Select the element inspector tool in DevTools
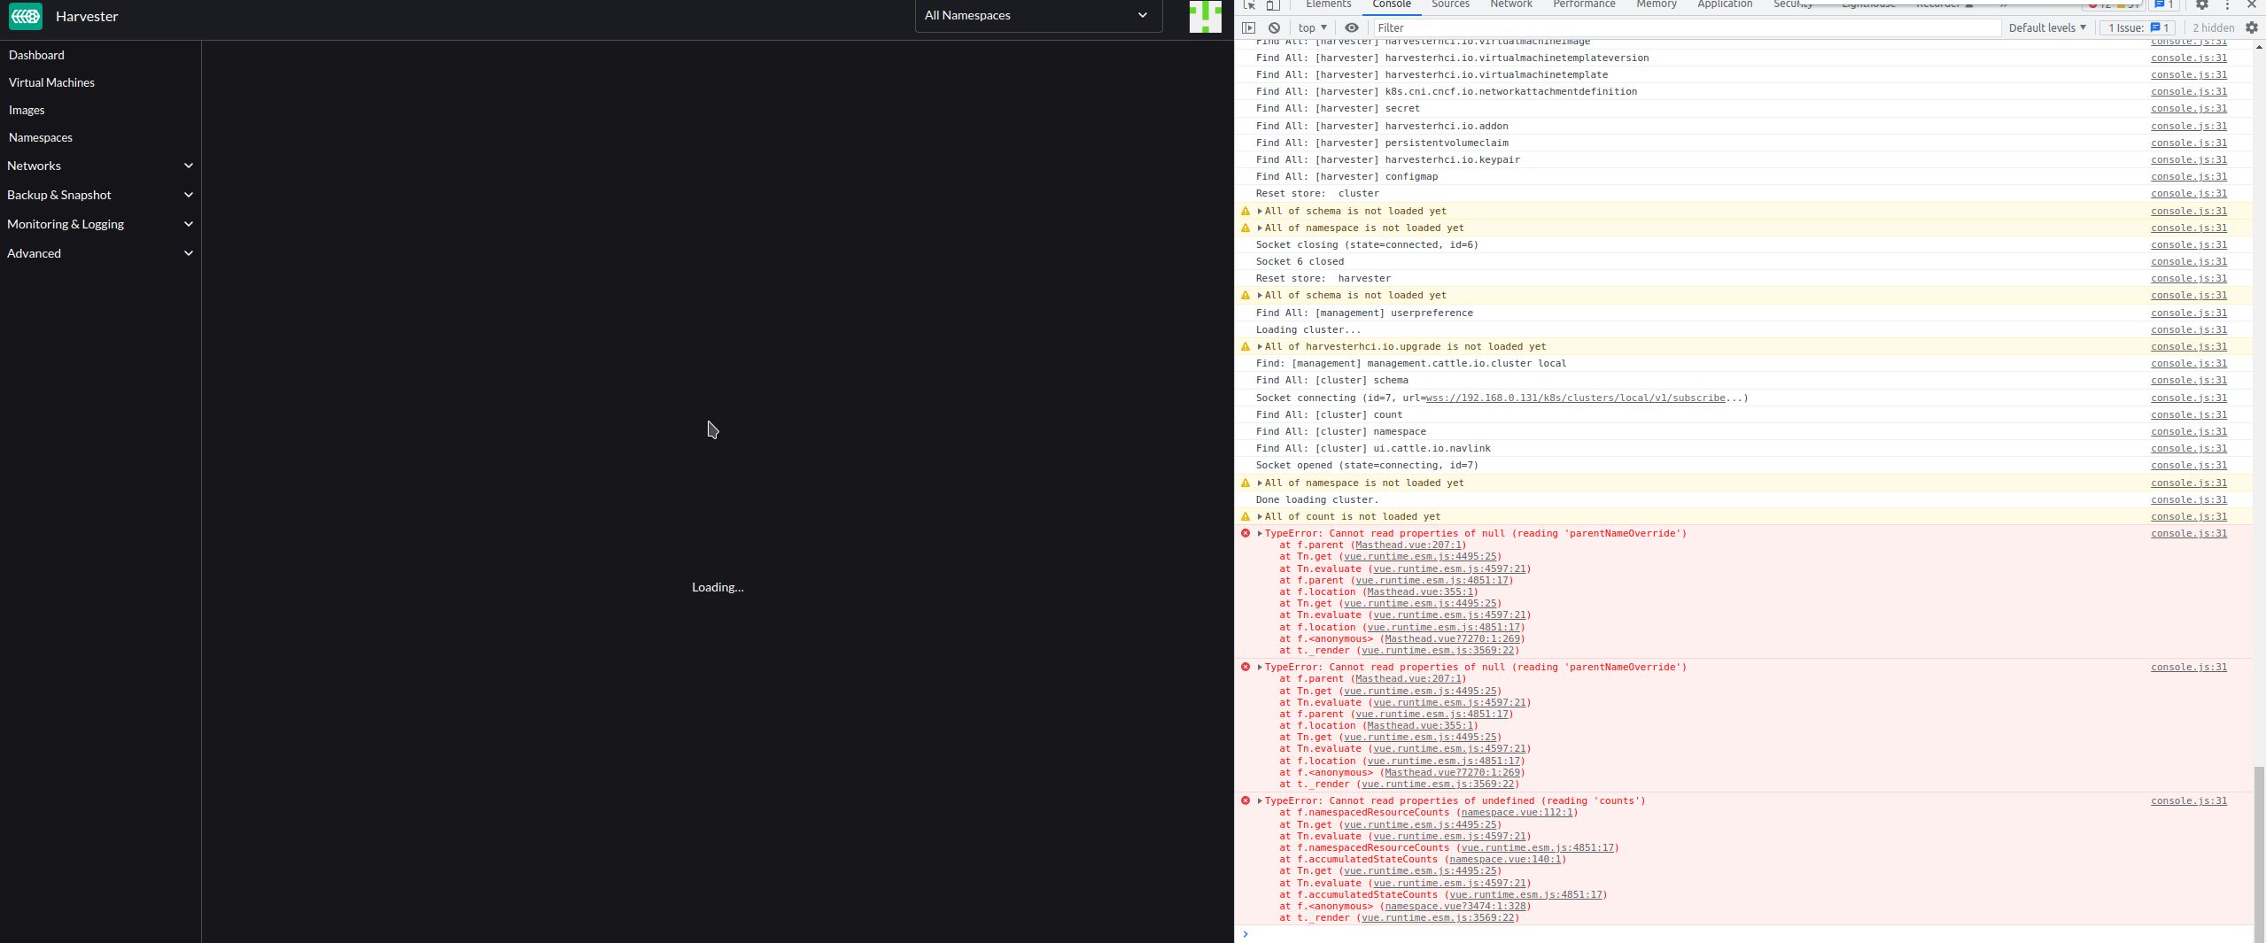The width and height of the screenshot is (2266, 943). coord(1248,4)
